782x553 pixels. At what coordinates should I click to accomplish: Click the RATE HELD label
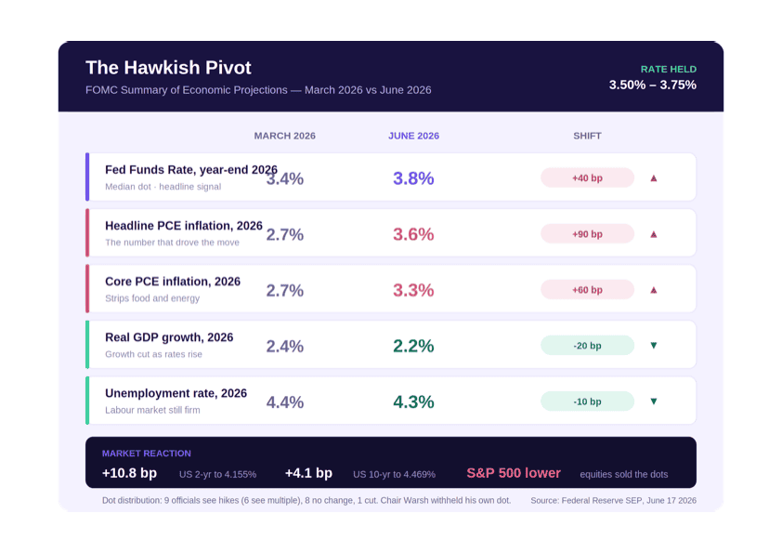pos(669,70)
